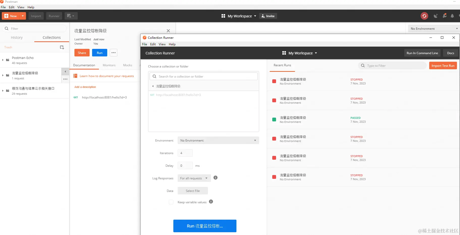This screenshot has width=460, height=235.
Task: Open the notifications bell icon
Action: coord(452,16)
